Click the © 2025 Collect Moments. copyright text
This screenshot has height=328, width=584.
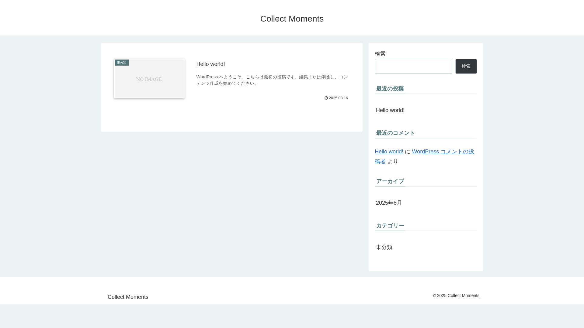pos(457,296)
